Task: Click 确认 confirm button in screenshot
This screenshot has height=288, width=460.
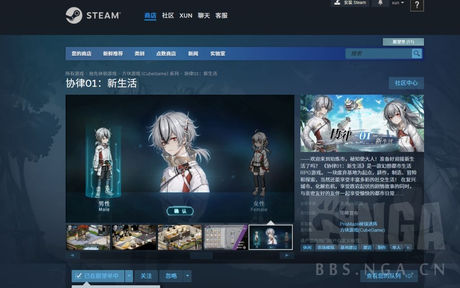Action: tap(180, 211)
